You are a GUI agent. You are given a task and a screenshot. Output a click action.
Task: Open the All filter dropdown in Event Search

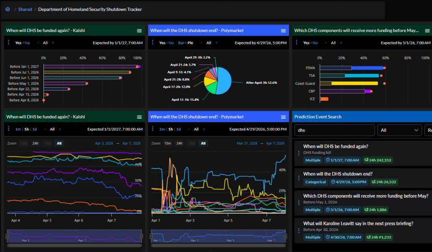tap(399, 130)
